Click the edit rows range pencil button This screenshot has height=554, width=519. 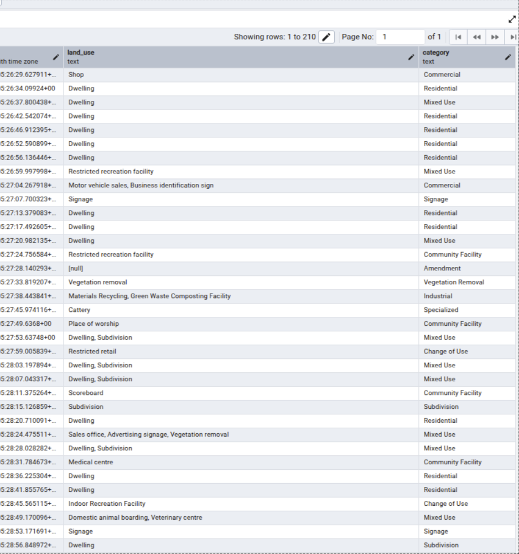tap(326, 37)
